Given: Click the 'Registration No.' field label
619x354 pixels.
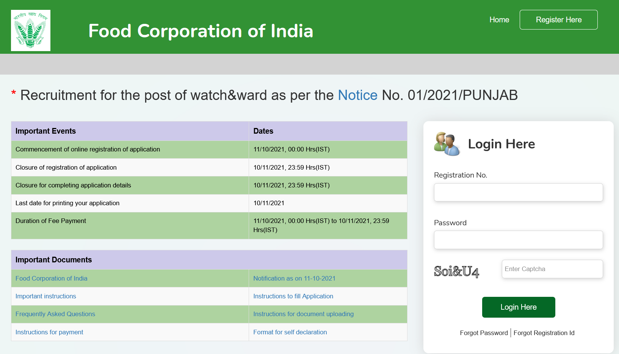Looking at the screenshot, I should point(461,175).
